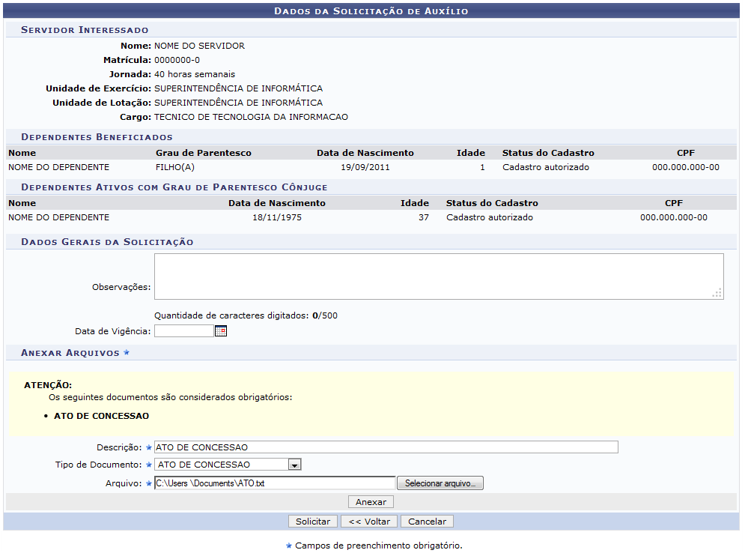Viewport: 748px width, 553px height.
Task: Click the Arquivo file path field
Action: (x=274, y=483)
